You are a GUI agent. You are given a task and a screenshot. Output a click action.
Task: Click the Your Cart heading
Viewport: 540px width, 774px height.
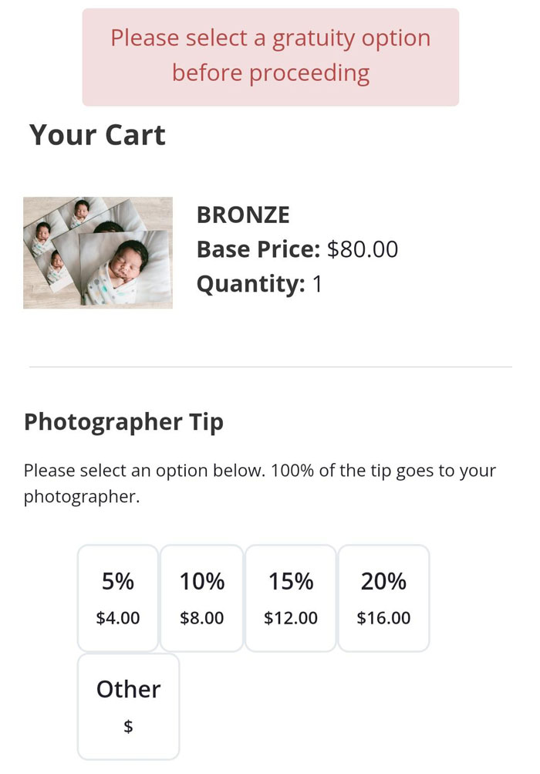pyautogui.click(x=97, y=135)
